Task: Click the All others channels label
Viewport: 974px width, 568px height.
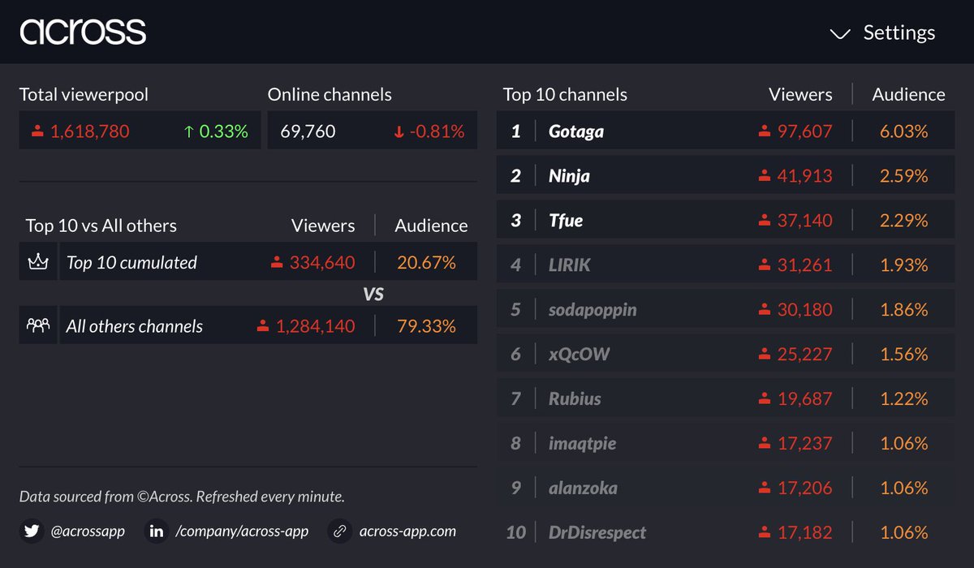Action: (x=135, y=326)
